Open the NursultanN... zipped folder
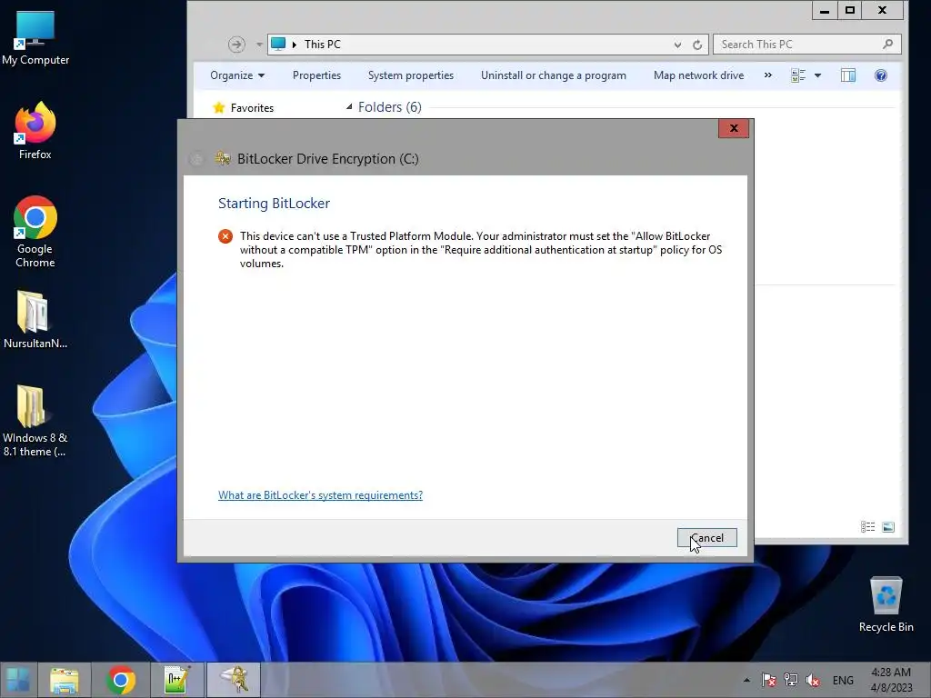 pyautogui.click(x=35, y=319)
